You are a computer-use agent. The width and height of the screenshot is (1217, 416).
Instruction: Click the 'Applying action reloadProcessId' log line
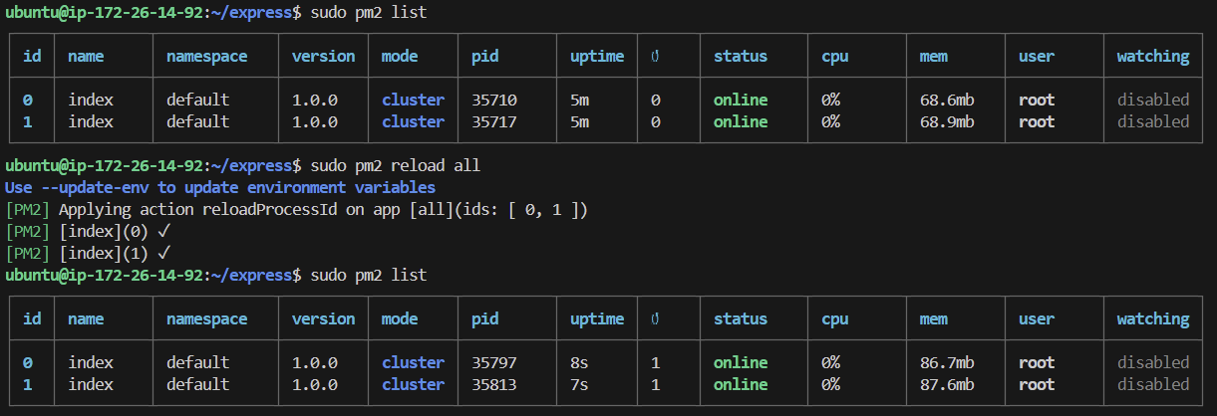298,209
